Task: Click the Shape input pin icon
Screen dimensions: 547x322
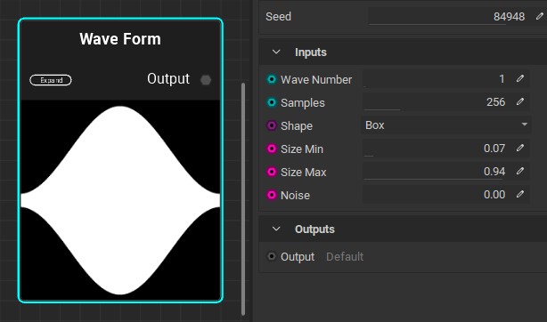Action: [272, 125]
